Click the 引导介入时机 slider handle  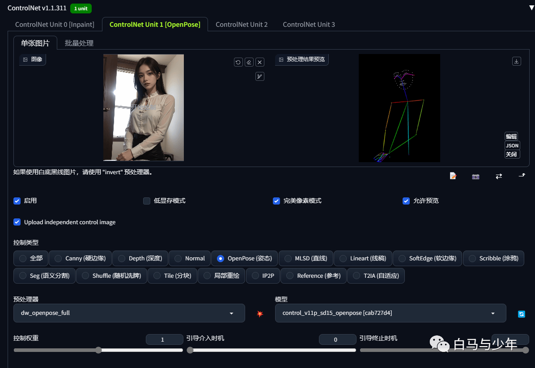pyautogui.click(x=190, y=350)
